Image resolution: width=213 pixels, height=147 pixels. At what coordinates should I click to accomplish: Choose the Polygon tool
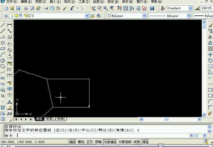pyautogui.click(x=3, y=43)
